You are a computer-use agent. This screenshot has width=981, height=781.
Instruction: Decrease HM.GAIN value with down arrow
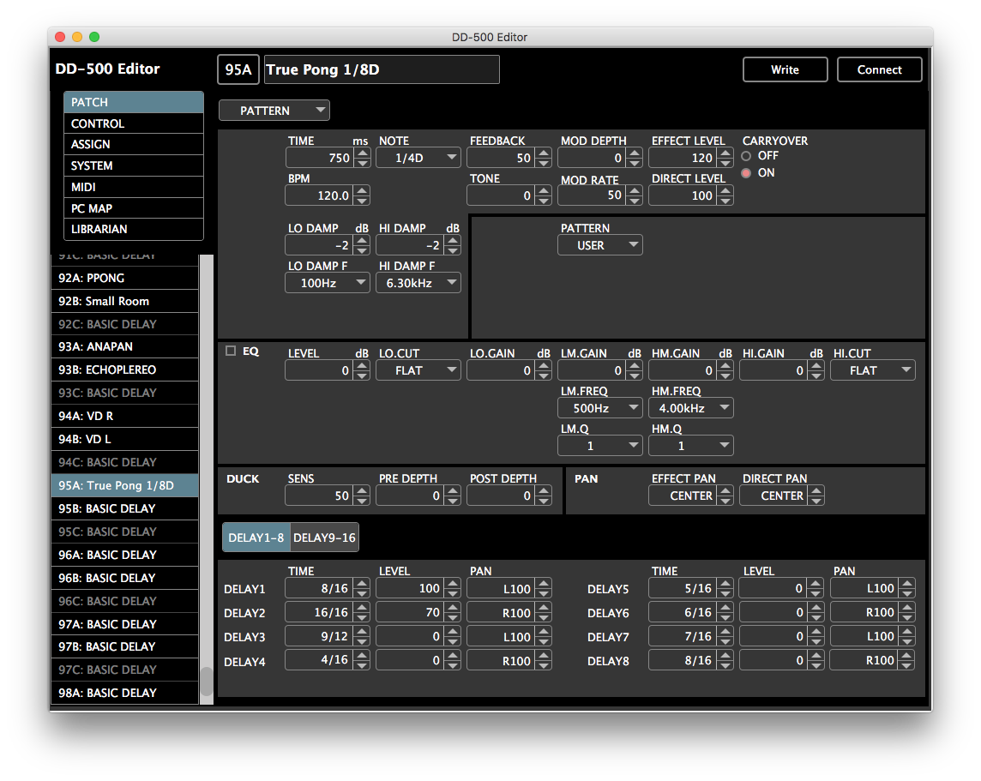click(x=725, y=375)
